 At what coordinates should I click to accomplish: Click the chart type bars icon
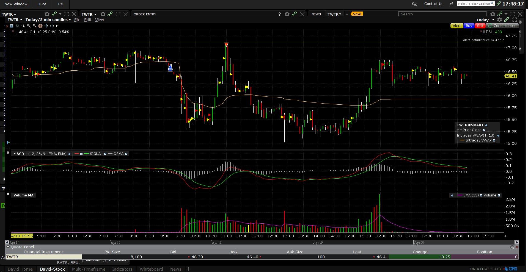point(17,26)
